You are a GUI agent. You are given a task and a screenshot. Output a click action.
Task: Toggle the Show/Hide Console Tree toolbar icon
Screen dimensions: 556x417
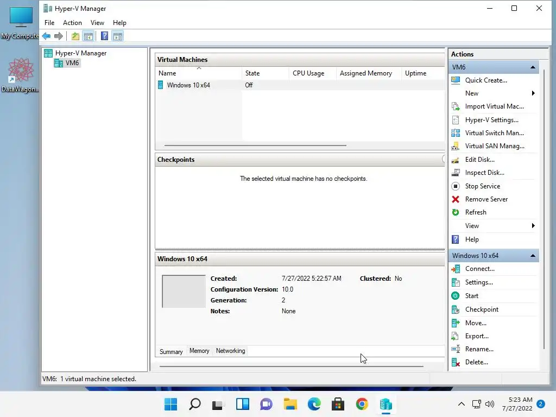pyautogui.click(x=89, y=36)
